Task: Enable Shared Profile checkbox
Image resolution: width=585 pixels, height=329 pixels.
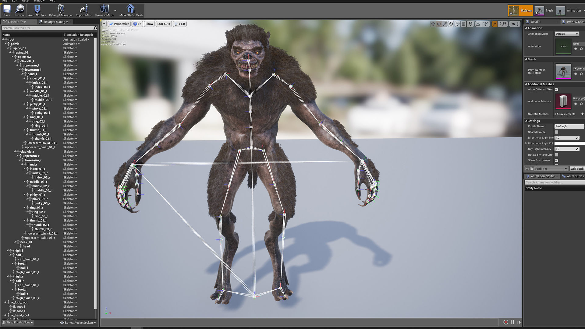Action: 556,132
